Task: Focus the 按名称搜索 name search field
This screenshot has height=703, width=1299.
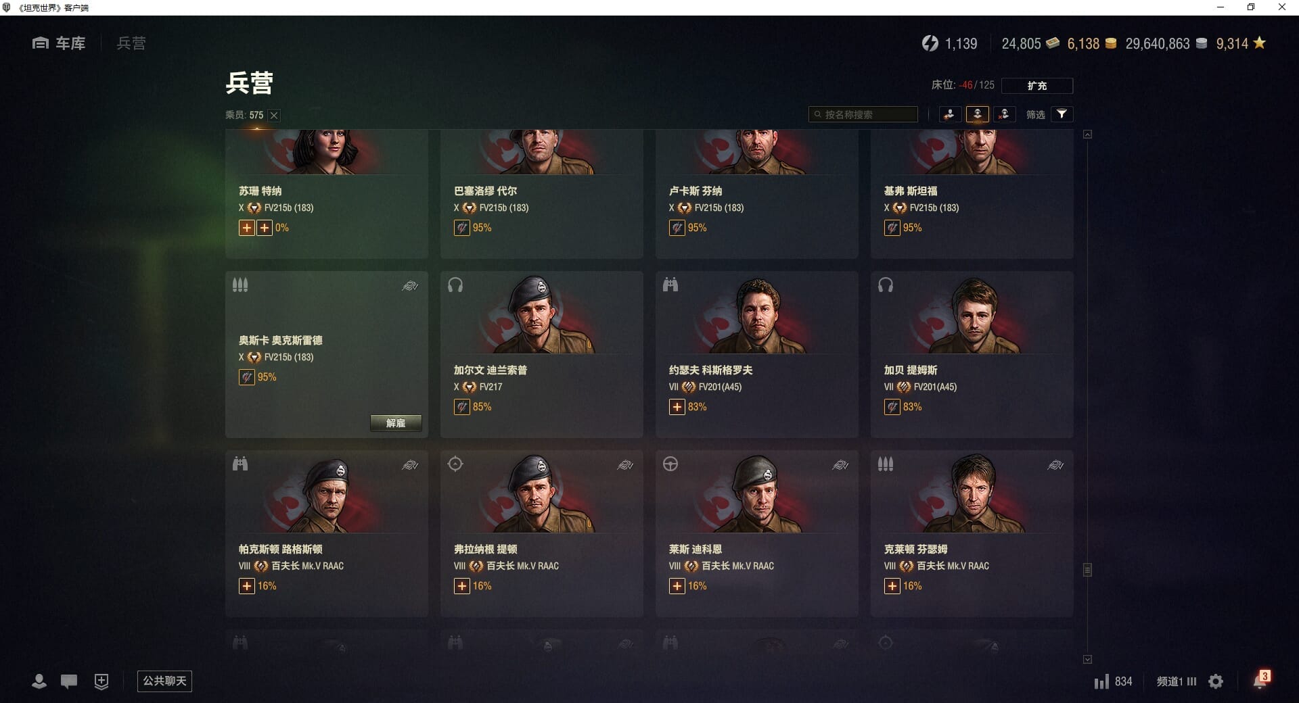Action: 863,114
